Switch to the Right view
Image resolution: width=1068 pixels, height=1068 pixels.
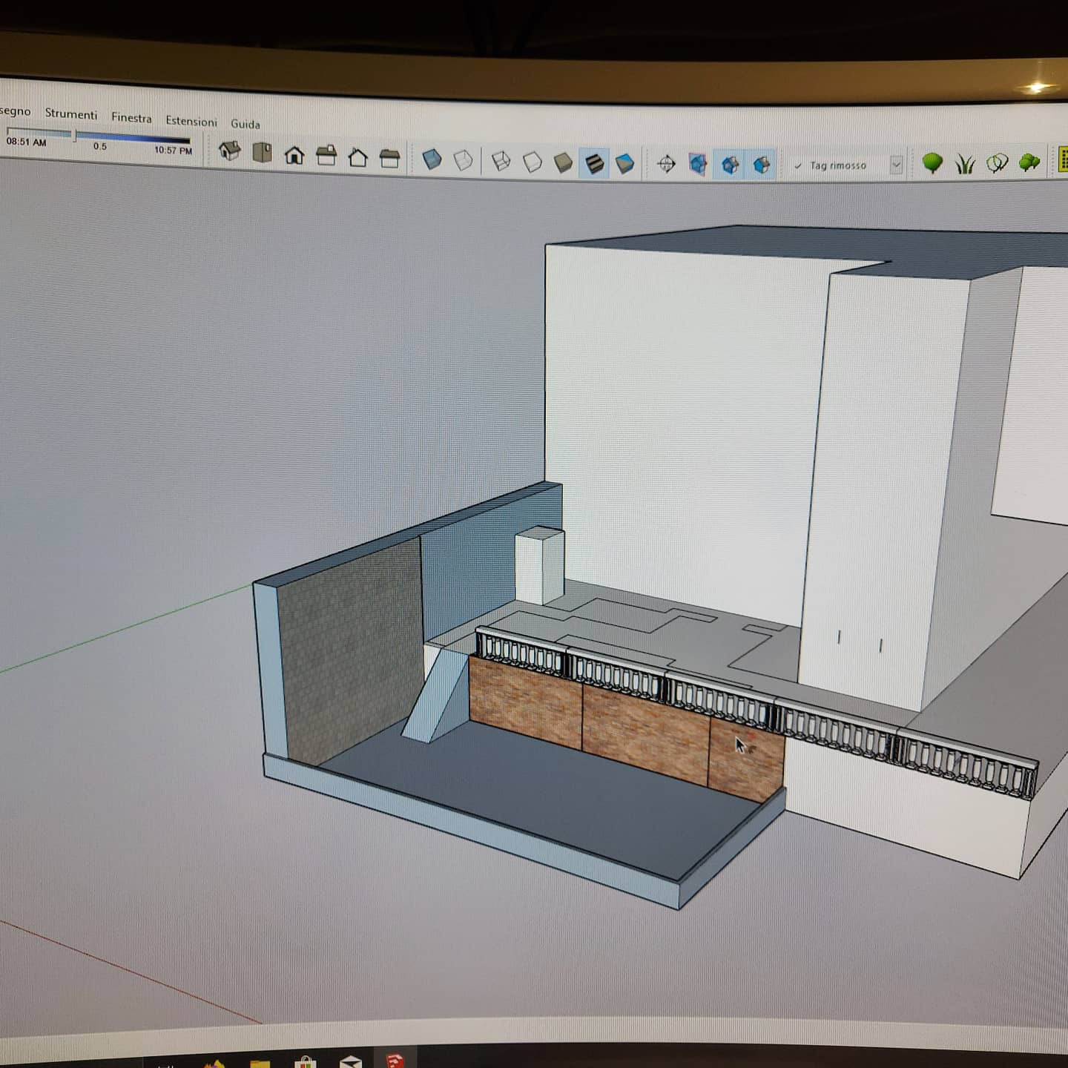pyautogui.click(x=326, y=156)
